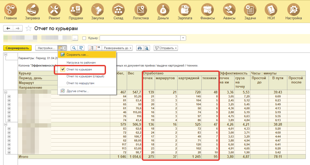
Task: Open the Отправить dropdown
Action: click(166, 48)
